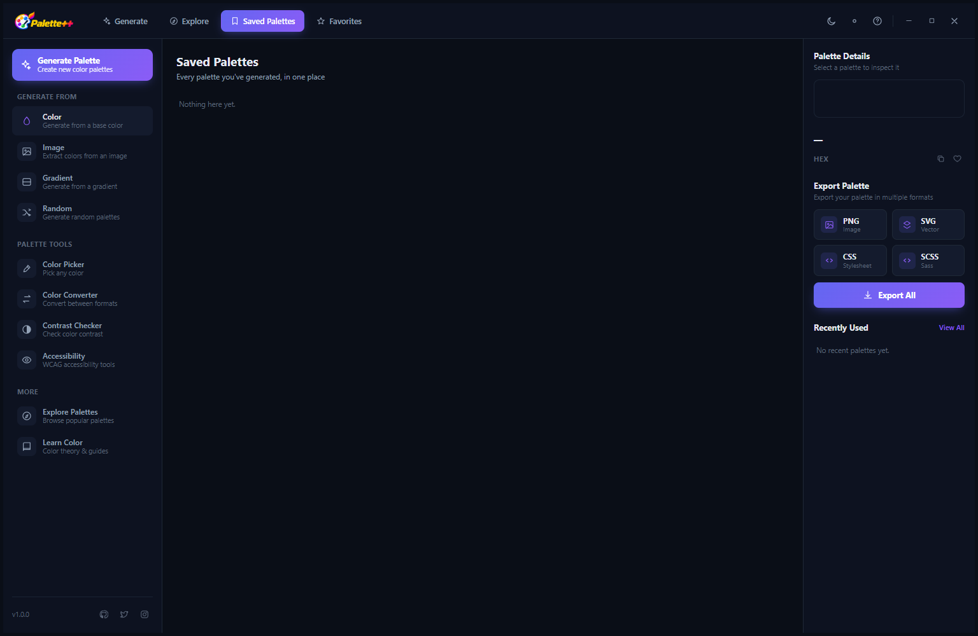This screenshot has width=978, height=636.
Task: Open the Twitter icon in footer
Action: pyautogui.click(x=124, y=614)
